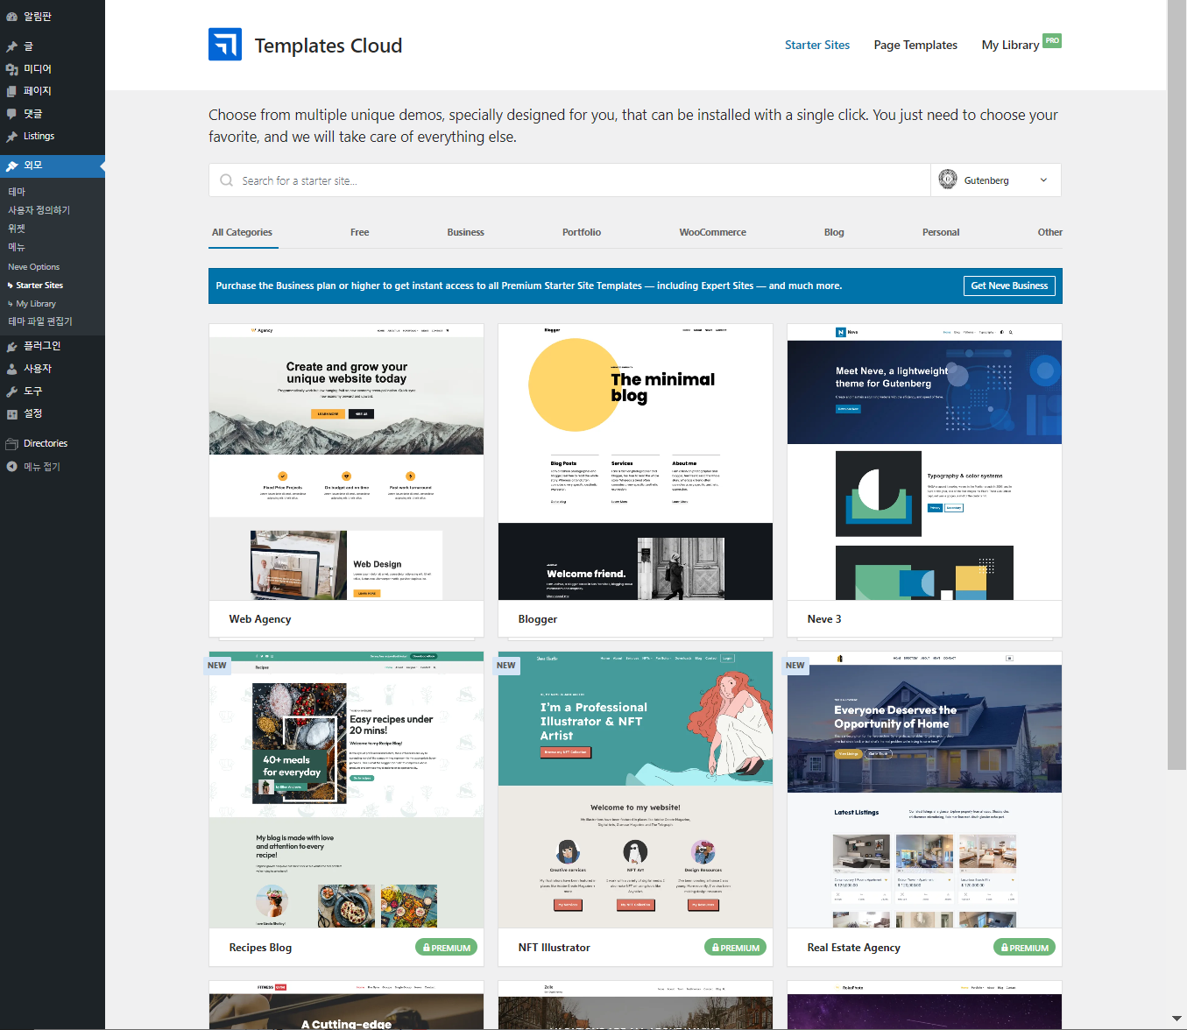Viewport: 1187px width, 1030px height.
Task: Click the media (미디어) icon
Action: tap(11, 69)
